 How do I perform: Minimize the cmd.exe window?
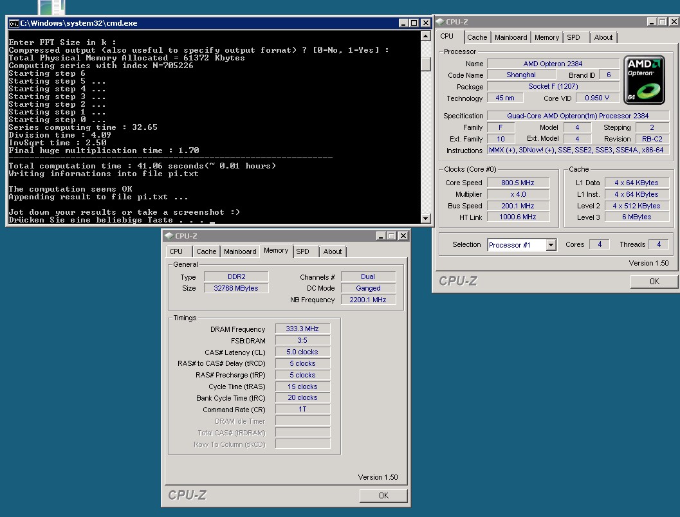click(x=403, y=23)
